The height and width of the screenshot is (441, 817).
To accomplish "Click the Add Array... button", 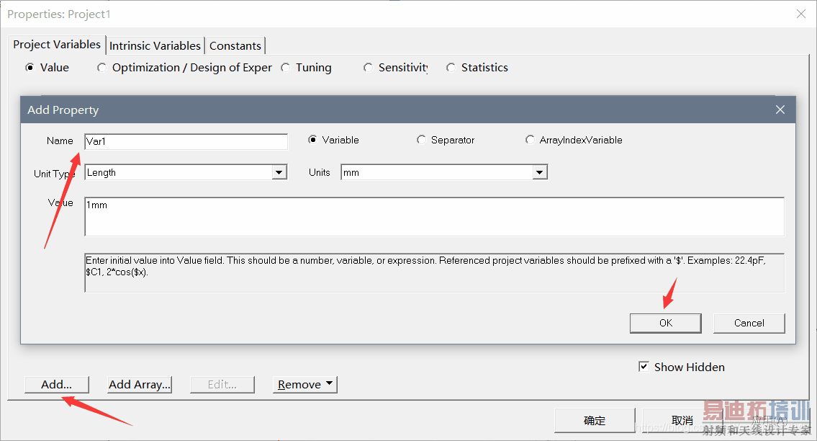I will tap(140, 385).
